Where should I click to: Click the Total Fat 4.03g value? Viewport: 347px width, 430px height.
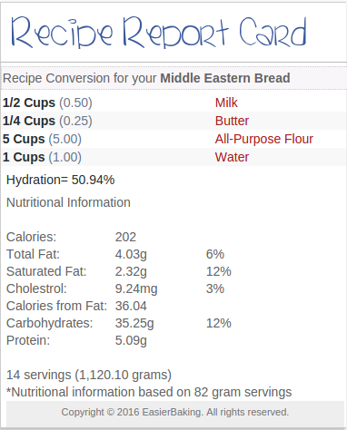(131, 255)
